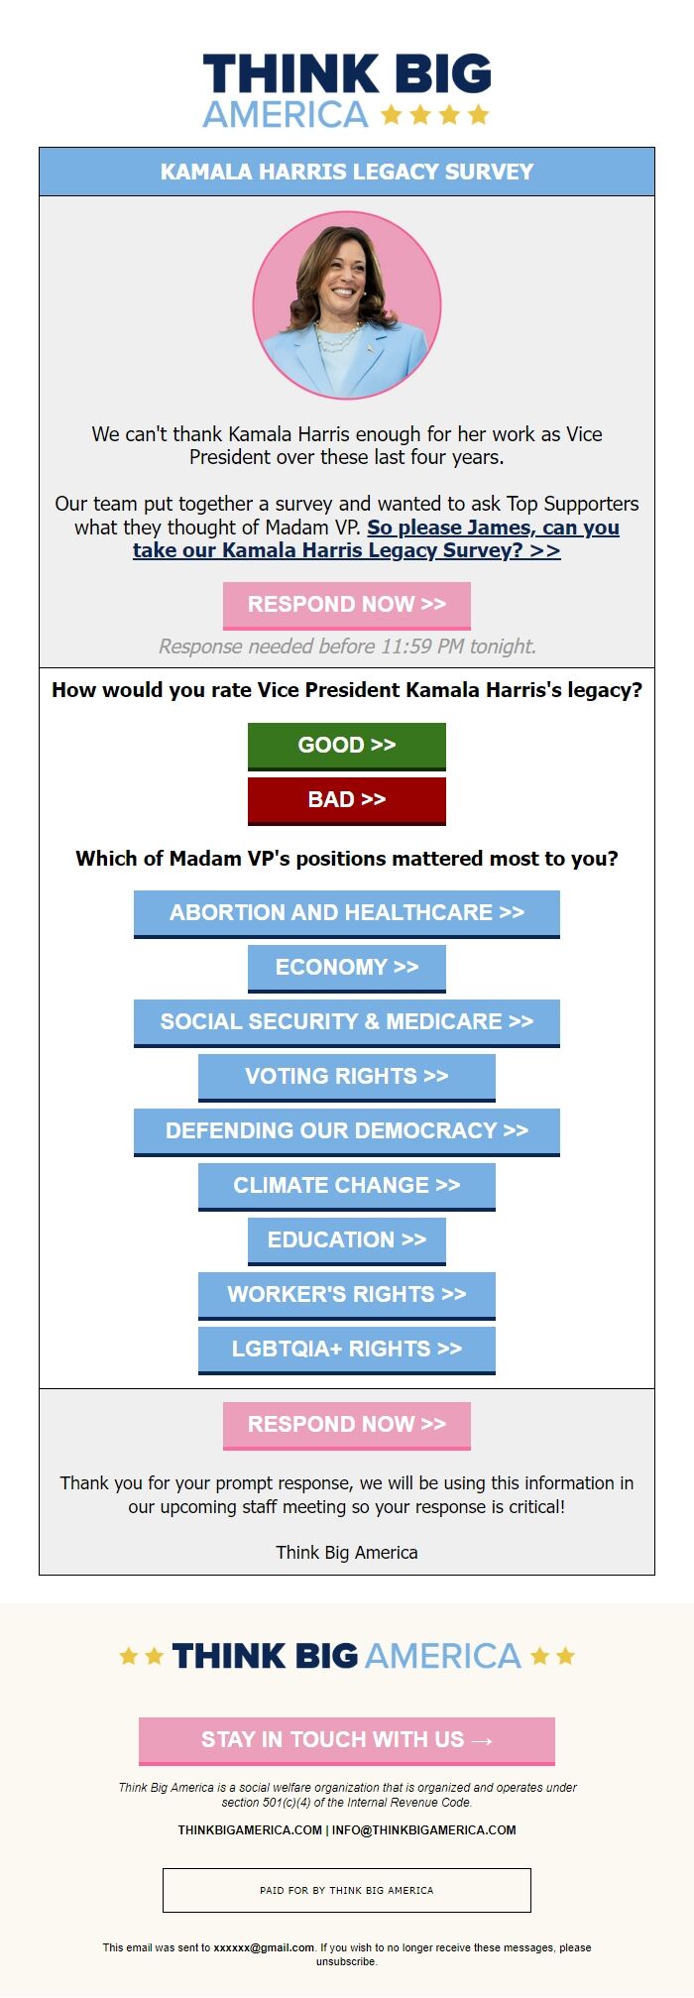This screenshot has height=1998, width=694.
Task: Pick the EDUCATION button
Action: click(x=347, y=1241)
